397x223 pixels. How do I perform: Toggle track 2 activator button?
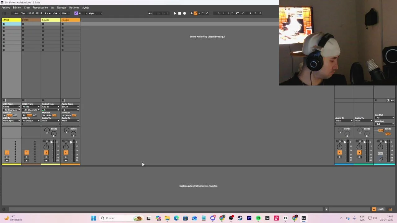point(26,152)
